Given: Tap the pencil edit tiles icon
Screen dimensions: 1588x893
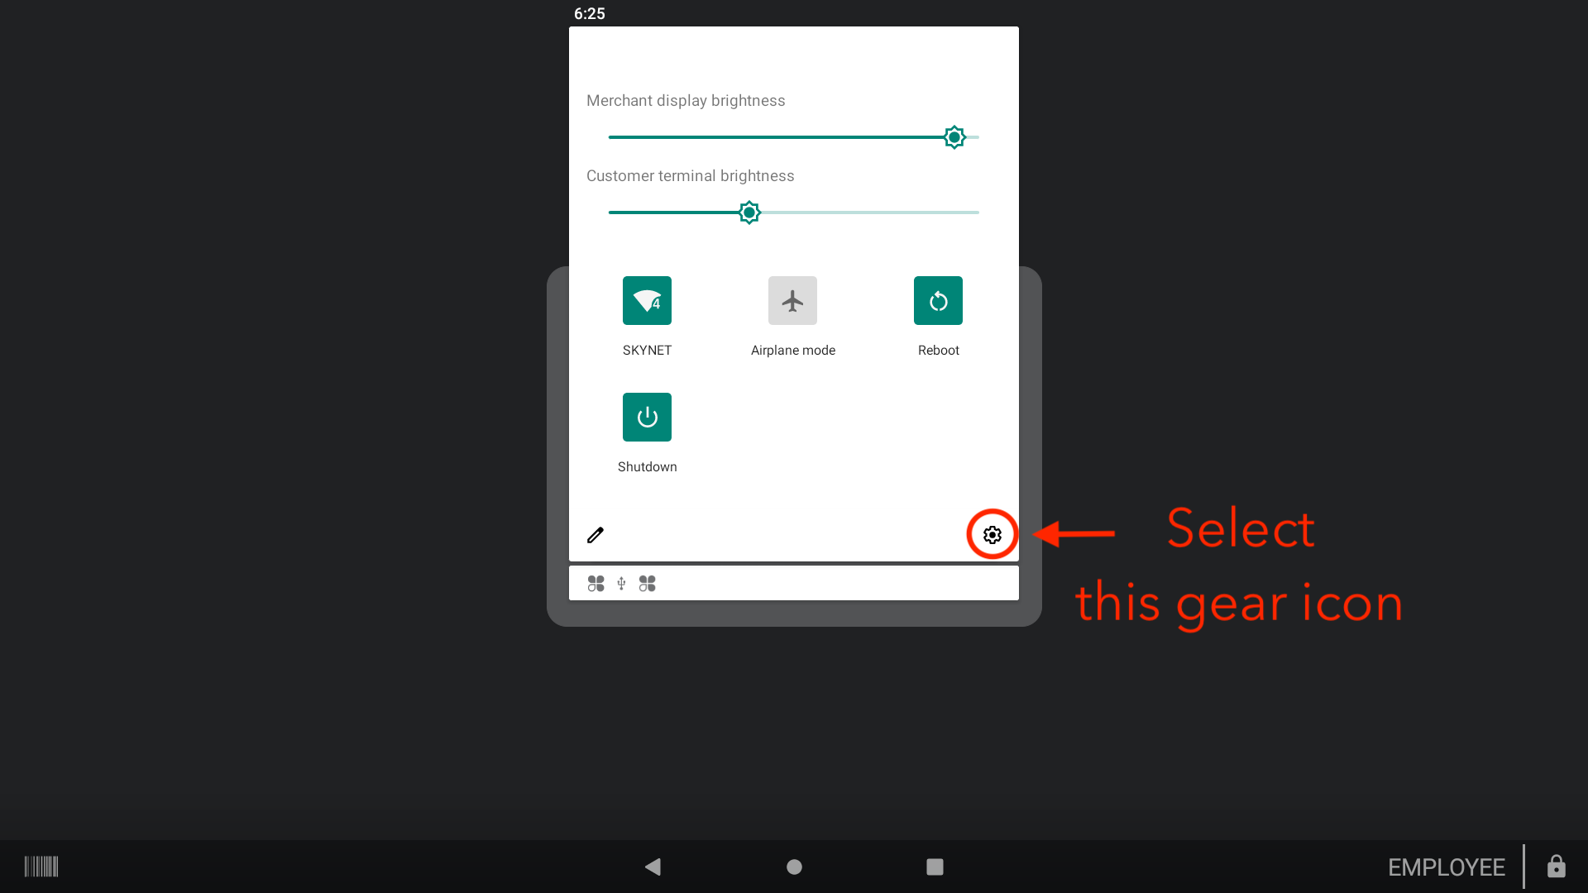Looking at the screenshot, I should click(595, 535).
